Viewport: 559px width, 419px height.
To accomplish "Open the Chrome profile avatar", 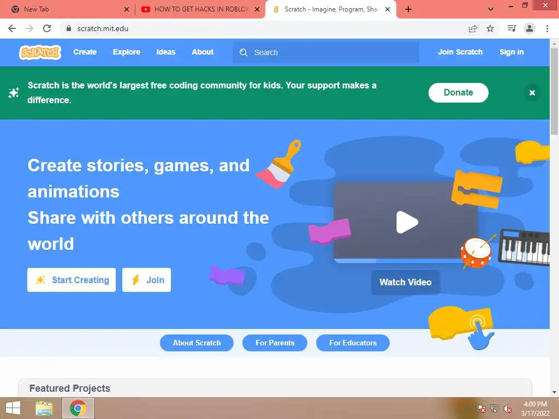I will point(530,28).
